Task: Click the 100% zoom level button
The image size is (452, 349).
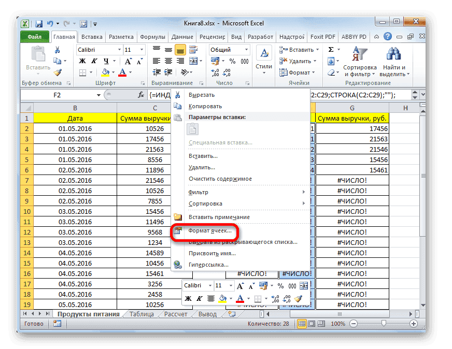Action: [x=337, y=324]
